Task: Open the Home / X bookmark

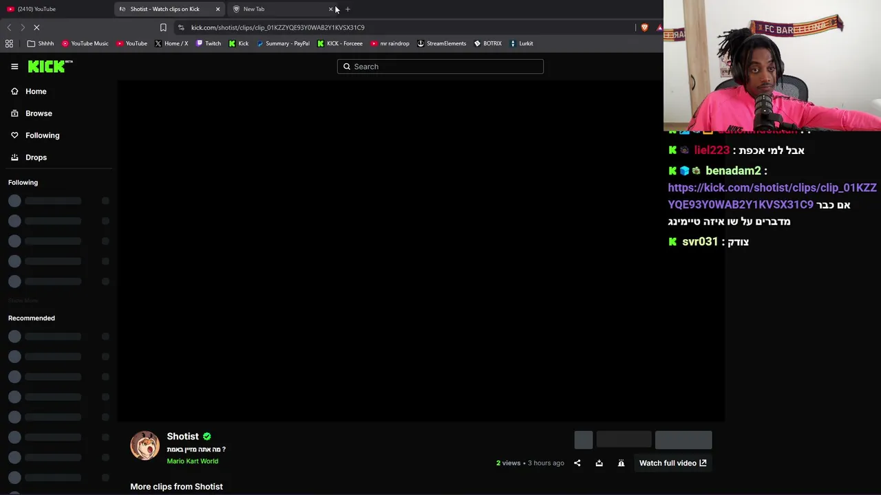Action: click(171, 43)
